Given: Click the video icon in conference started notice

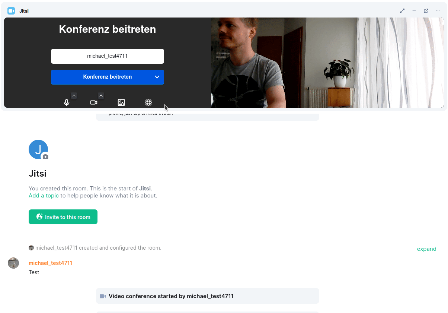Looking at the screenshot, I should pyautogui.click(x=103, y=296).
